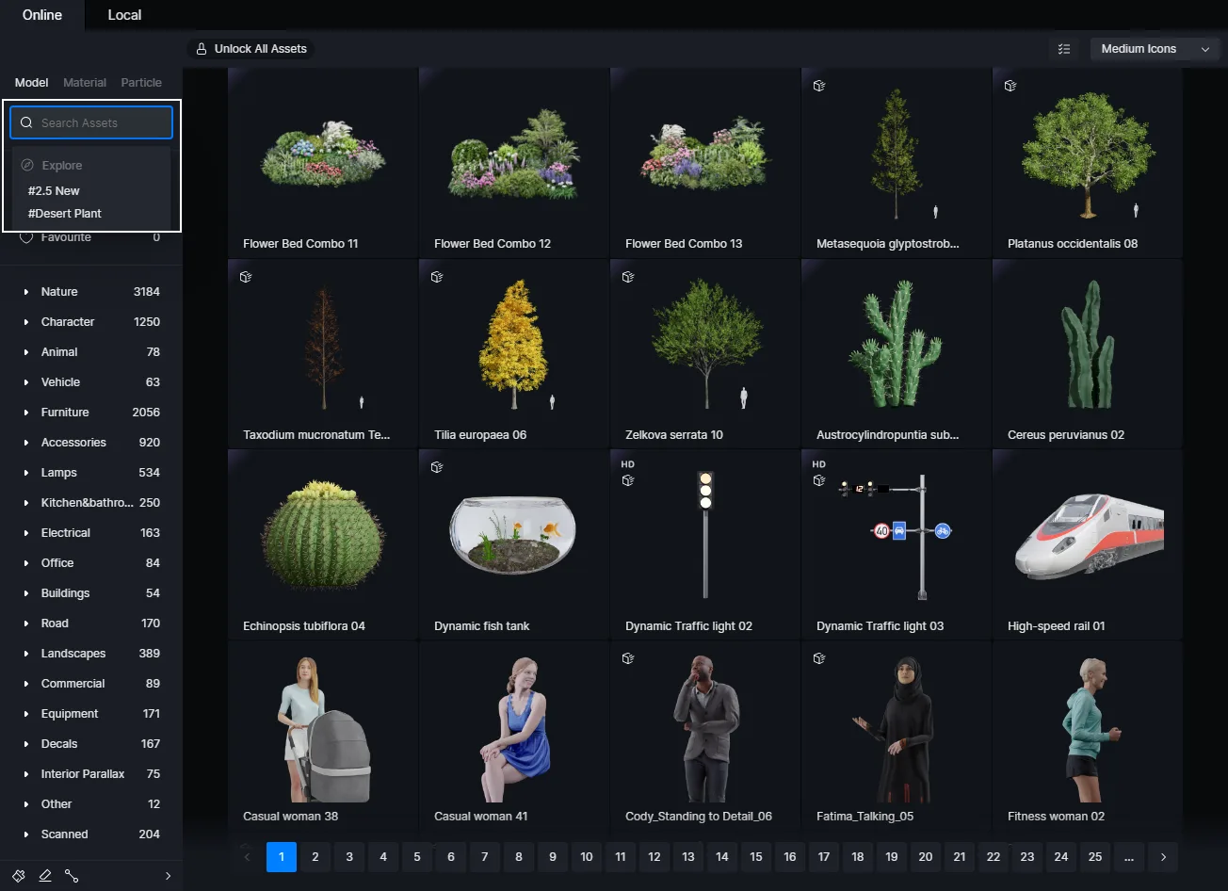Select the #Desert Plant tag
The height and width of the screenshot is (891, 1228).
pyautogui.click(x=65, y=213)
